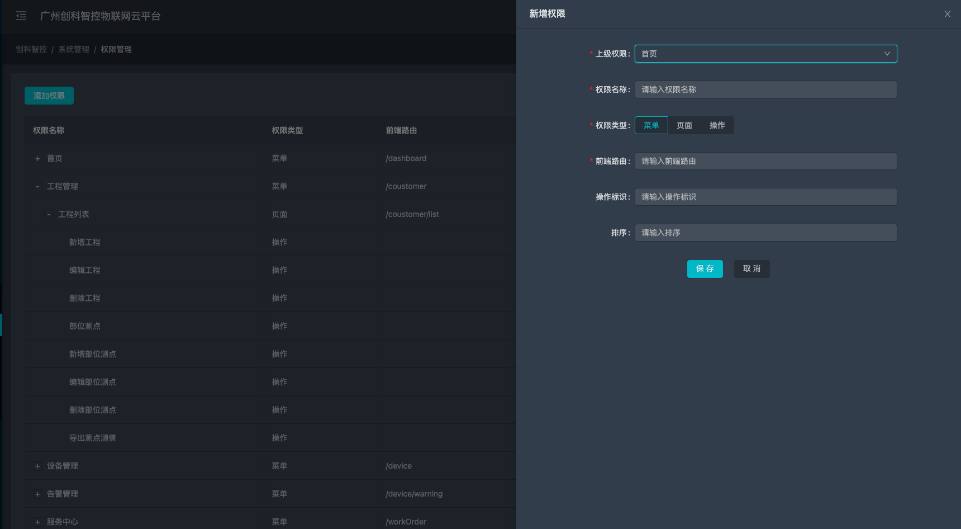Expand the 首页 tree row
Screen dimensions: 961x529
[x=37, y=159]
